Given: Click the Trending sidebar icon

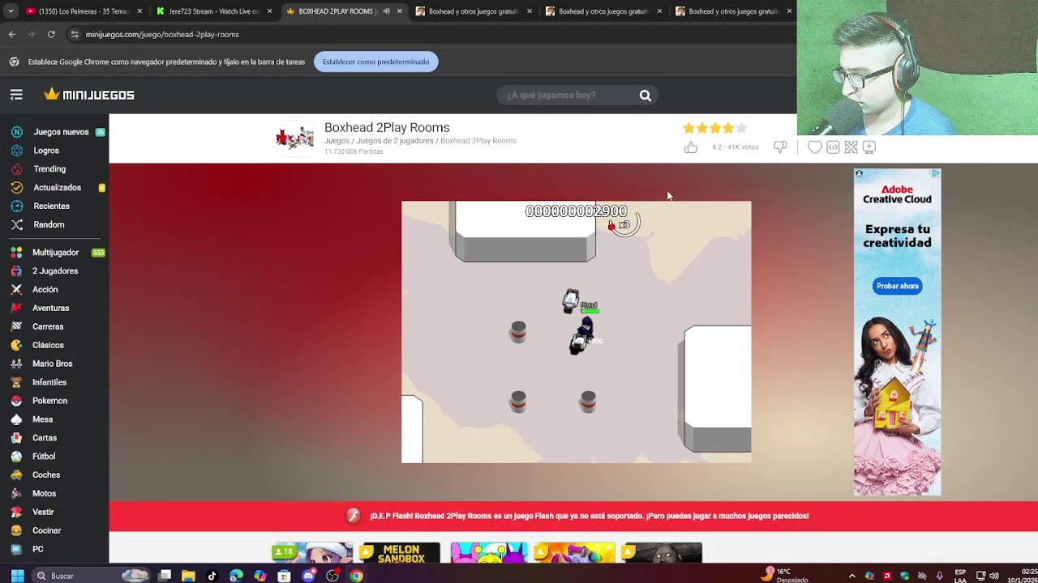Looking at the screenshot, I should [x=16, y=169].
